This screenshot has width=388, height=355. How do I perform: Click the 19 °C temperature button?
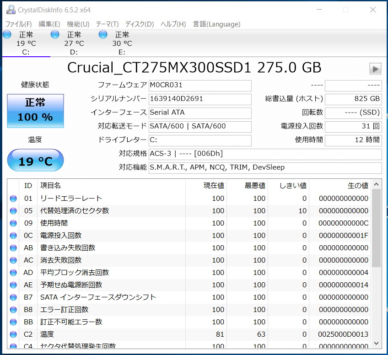(x=35, y=160)
